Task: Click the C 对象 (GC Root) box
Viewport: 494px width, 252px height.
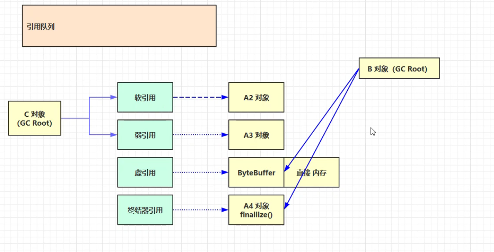Action: pos(35,118)
